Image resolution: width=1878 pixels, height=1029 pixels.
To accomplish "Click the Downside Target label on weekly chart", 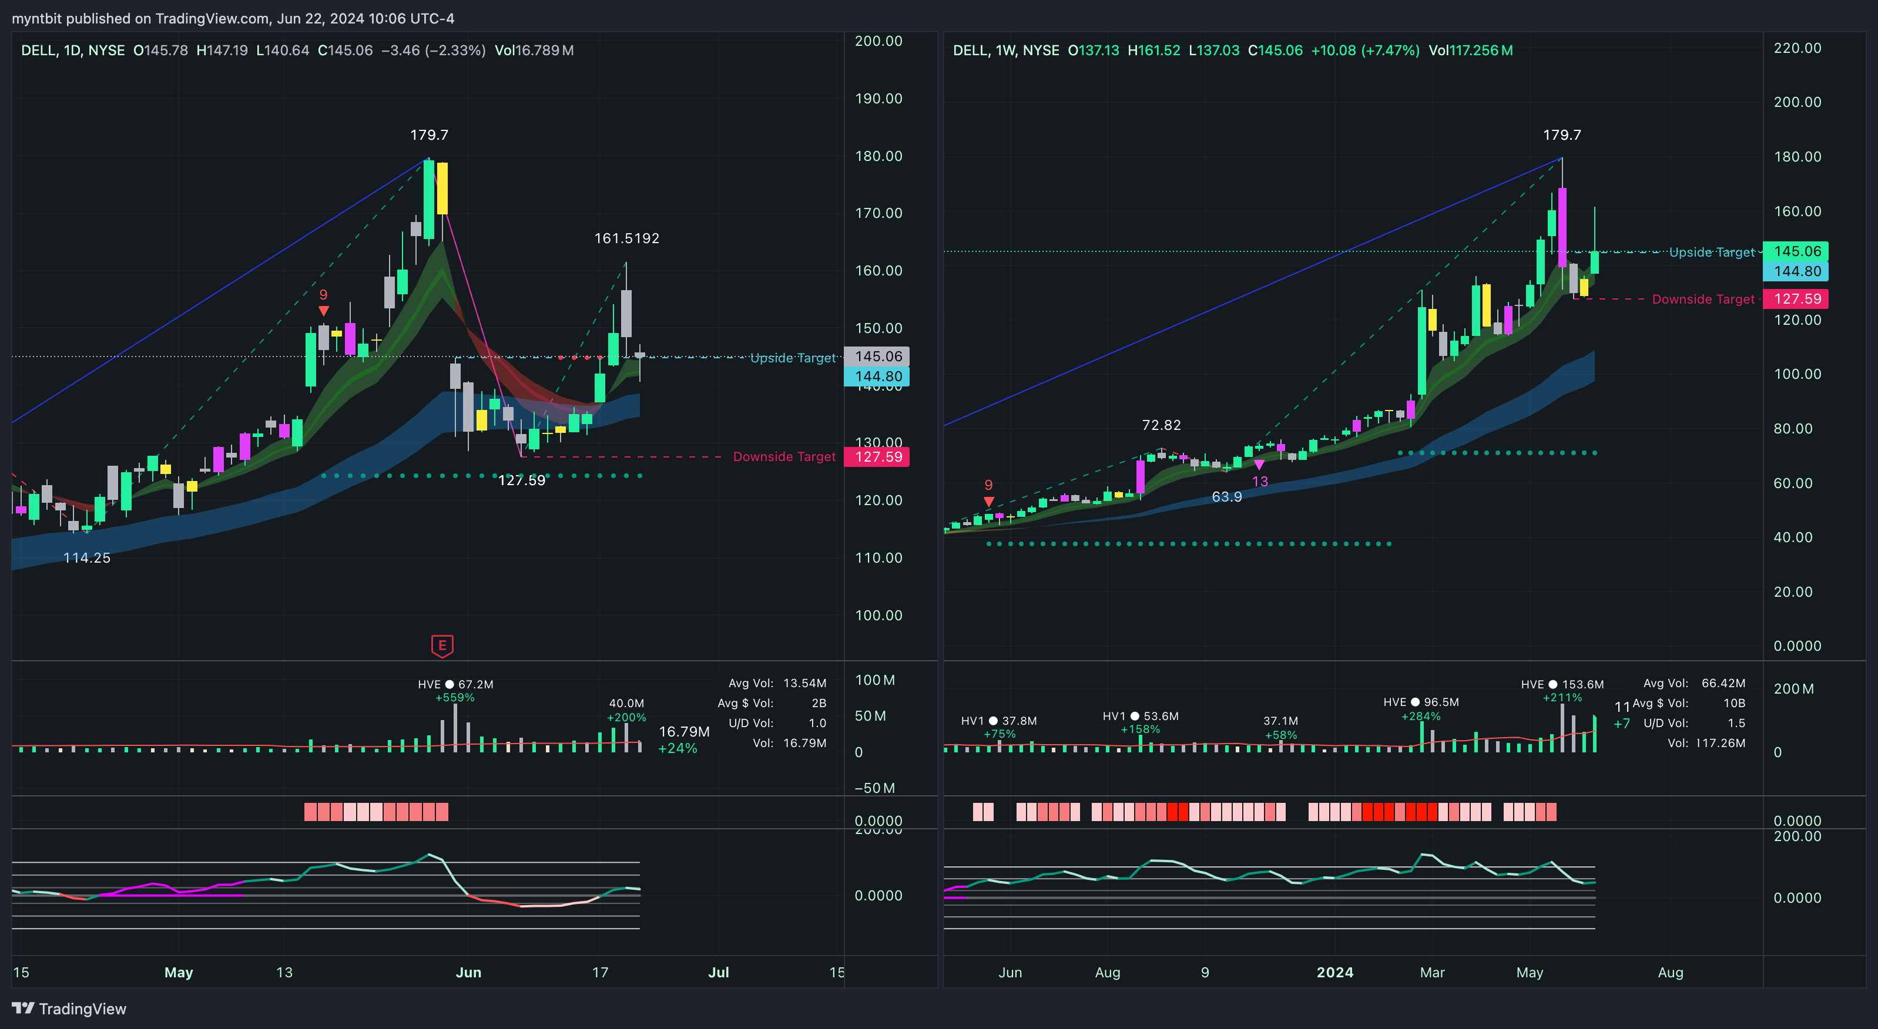I will pos(1703,299).
